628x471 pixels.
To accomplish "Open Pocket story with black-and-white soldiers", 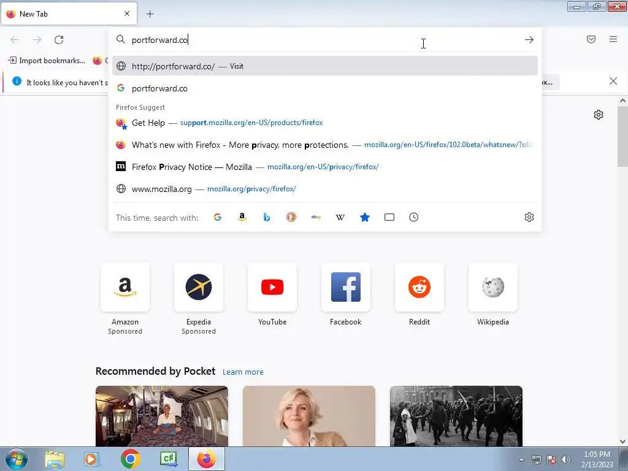I will pos(456,416).
